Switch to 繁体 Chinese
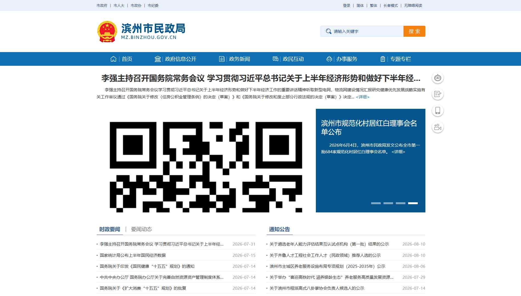 point(374,5)
